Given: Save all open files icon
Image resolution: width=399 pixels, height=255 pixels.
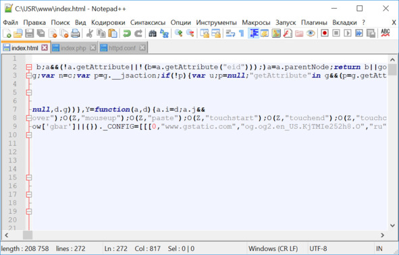Looking at the screenshot, I should 41,33.
